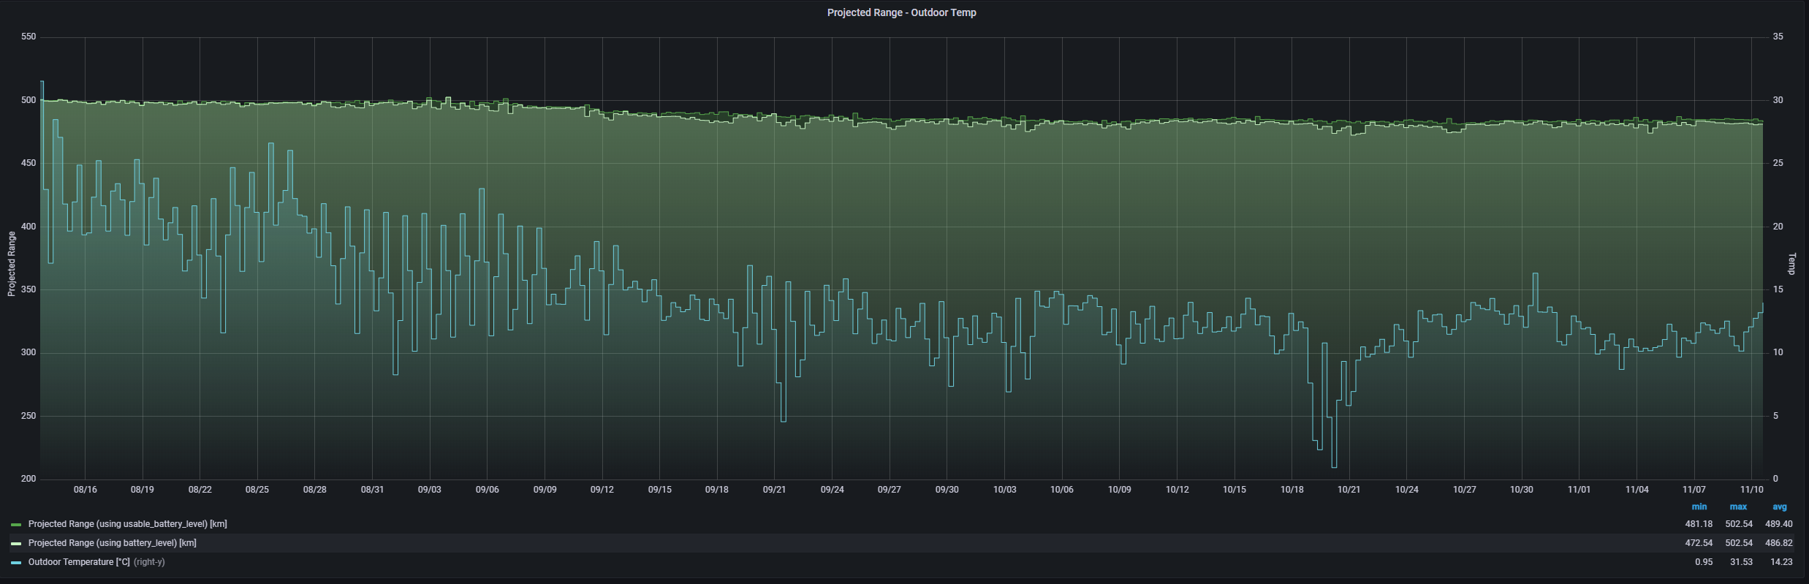
Task: Click Outdoor Temperature max value 31.53
Action: (1741, 562)
